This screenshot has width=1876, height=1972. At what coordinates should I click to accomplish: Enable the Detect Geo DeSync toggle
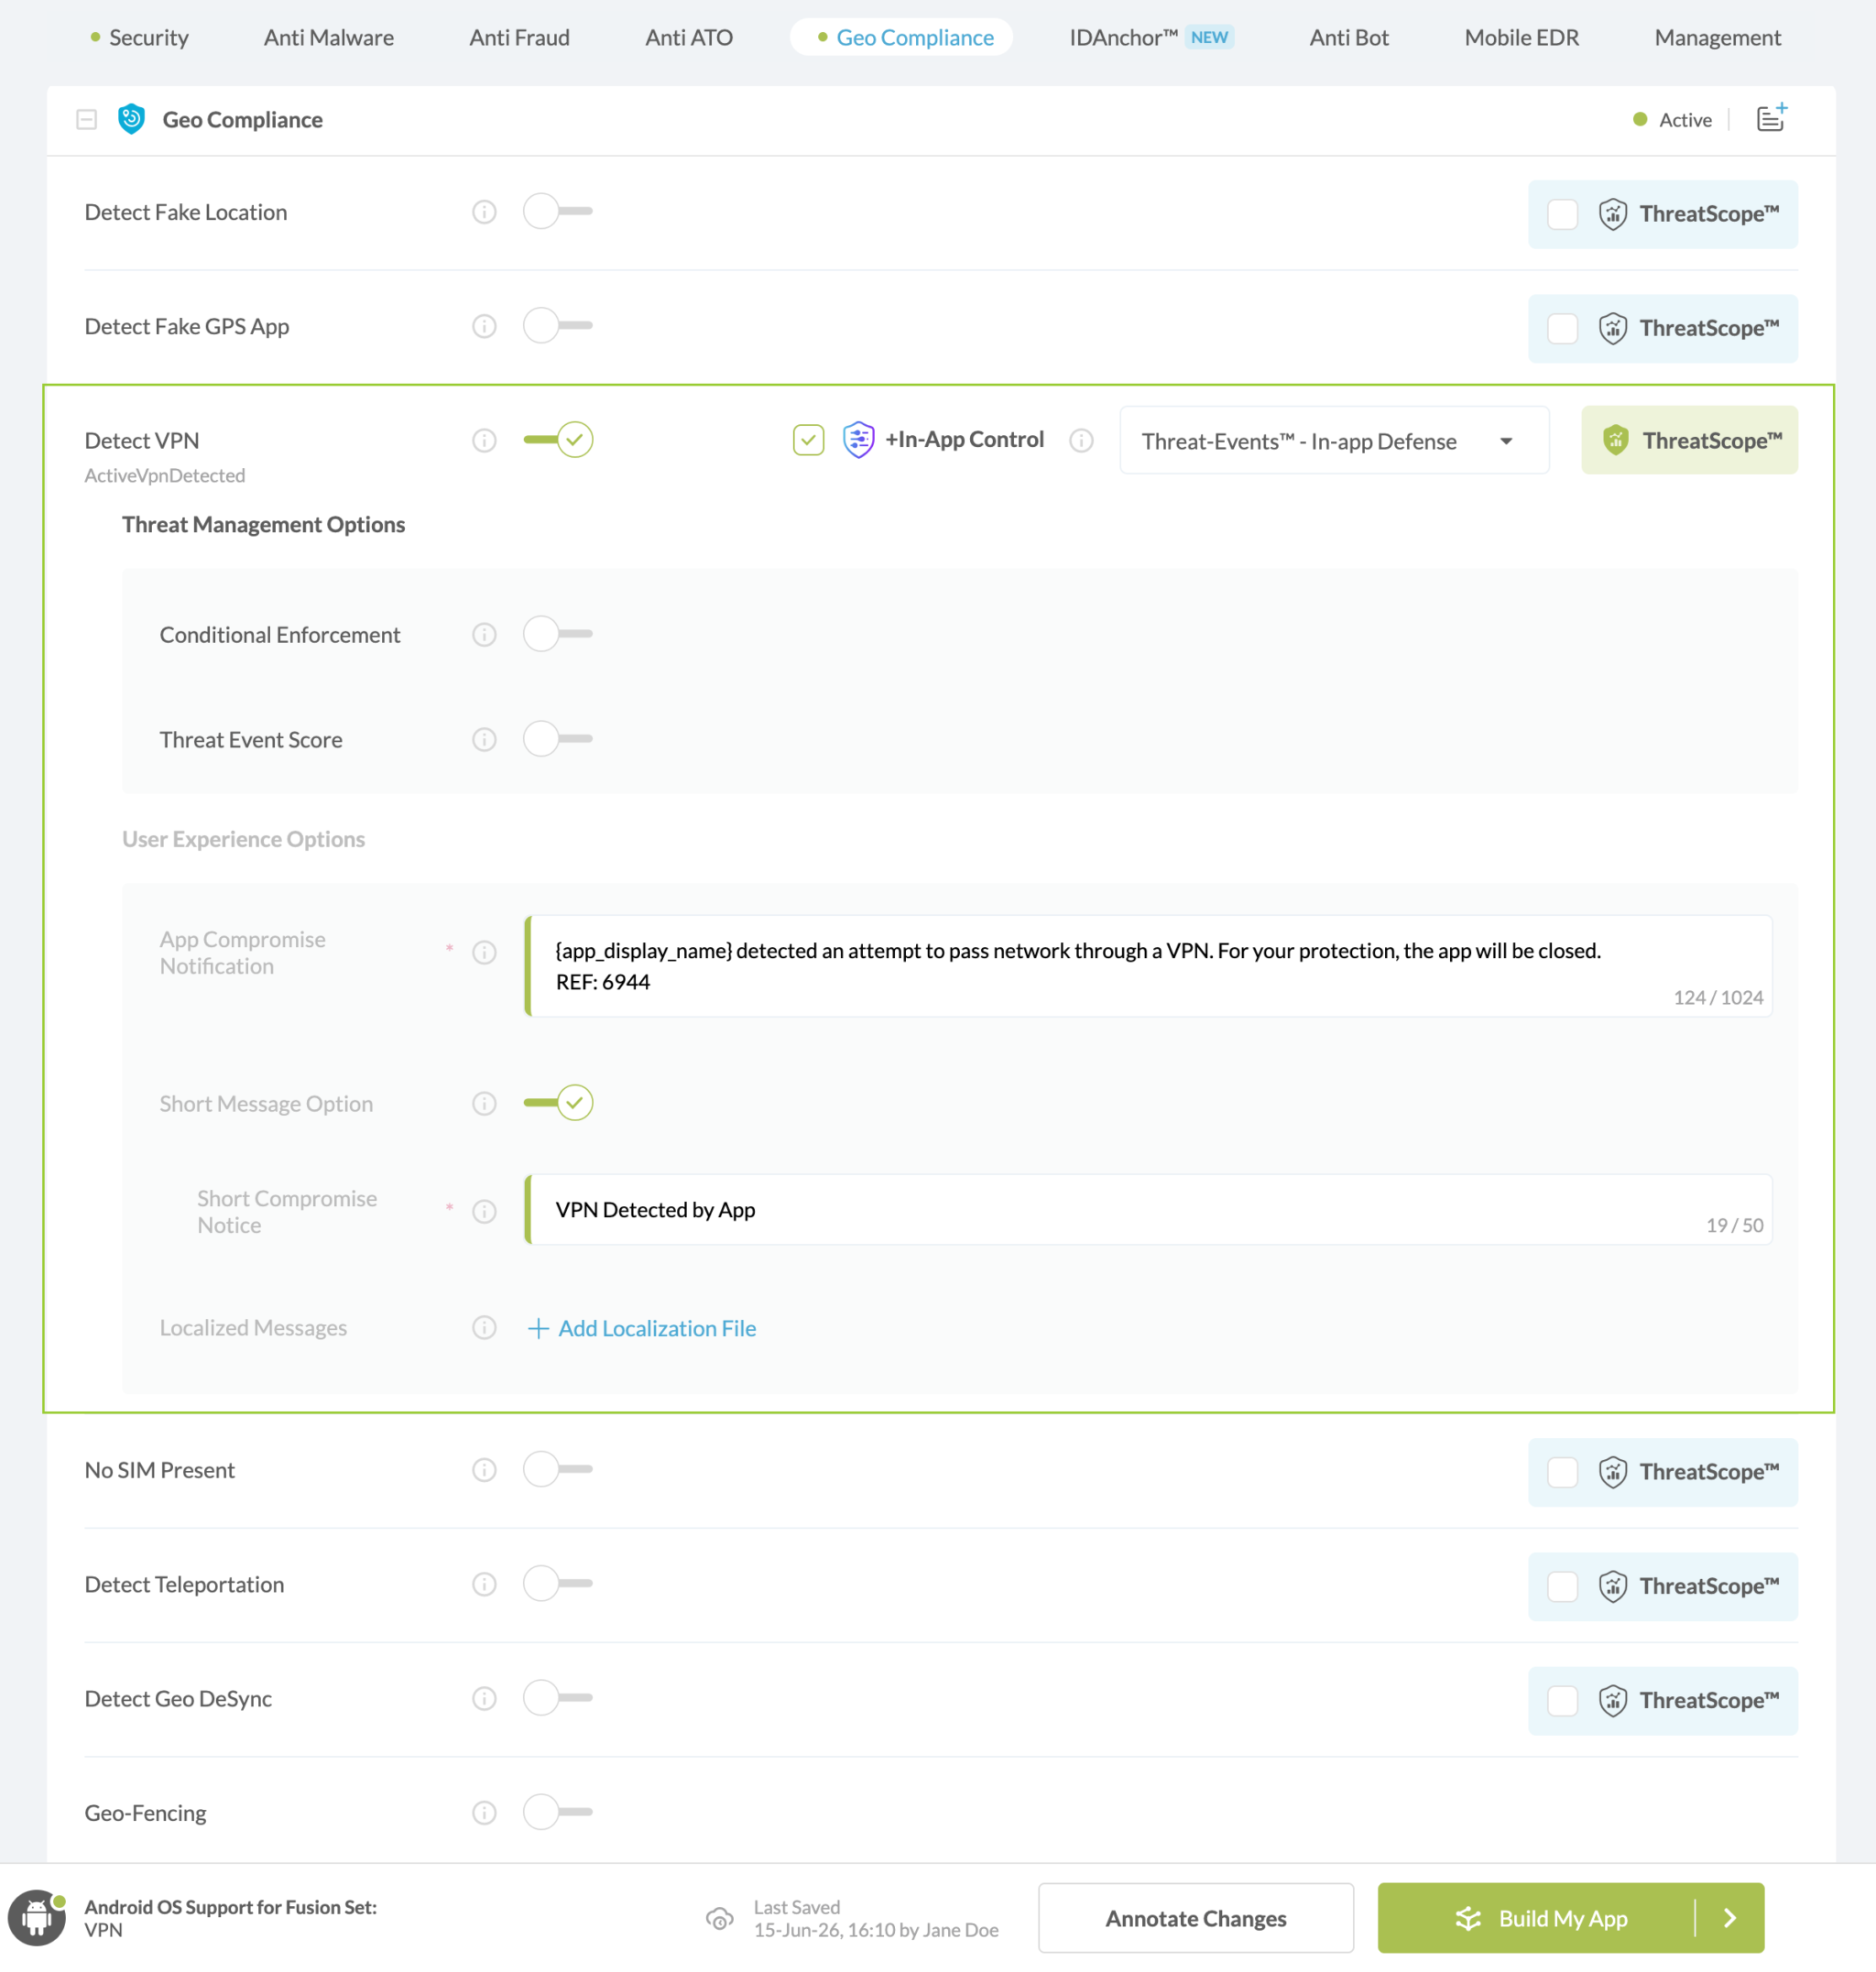pos(557,1697)
